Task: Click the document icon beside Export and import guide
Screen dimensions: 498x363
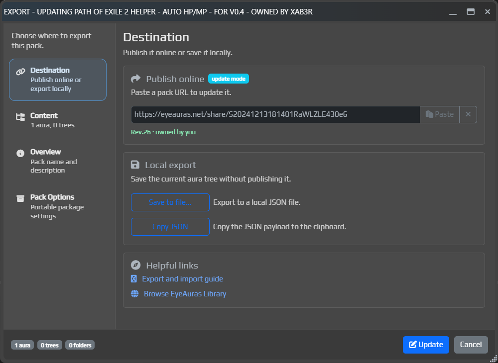Action: pyautogui.click(x=133, y=278)
